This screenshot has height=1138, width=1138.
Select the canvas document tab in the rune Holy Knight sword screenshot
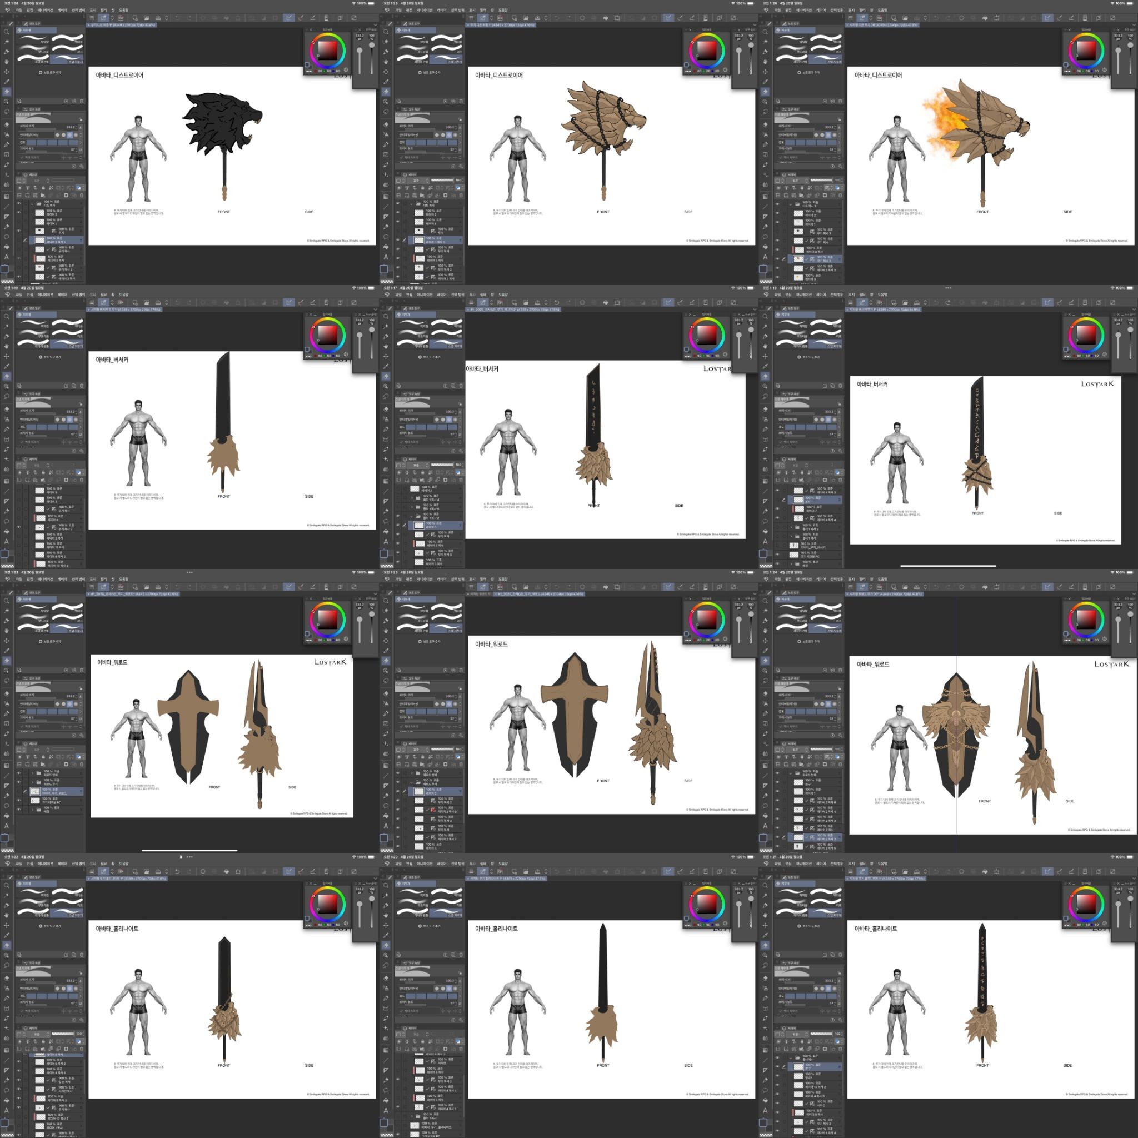[887, 879]
